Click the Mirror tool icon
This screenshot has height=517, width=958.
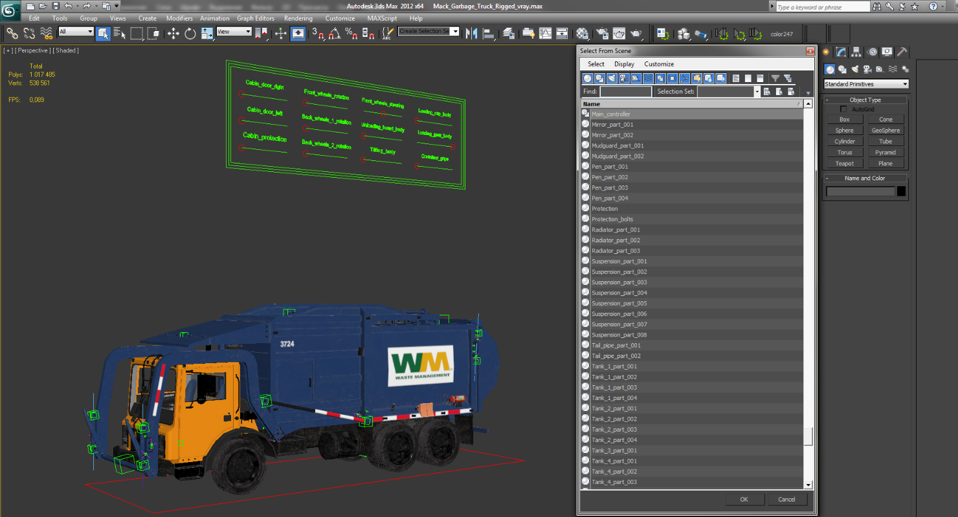471,33
